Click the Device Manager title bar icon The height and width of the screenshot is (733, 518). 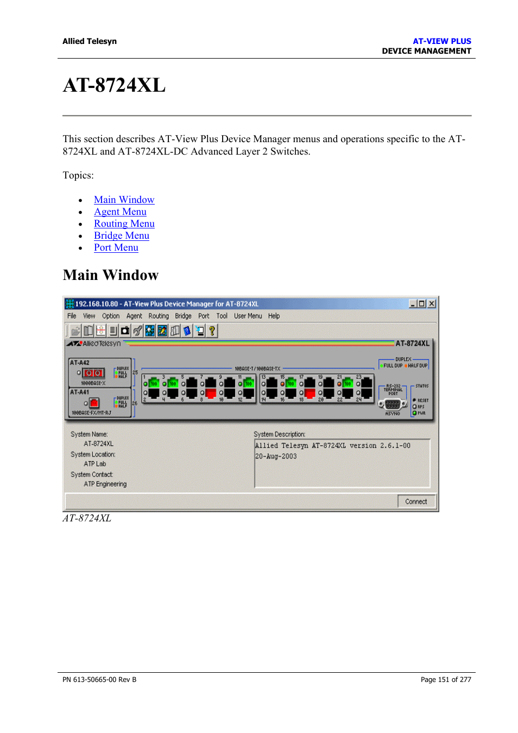tap(70, 304)
